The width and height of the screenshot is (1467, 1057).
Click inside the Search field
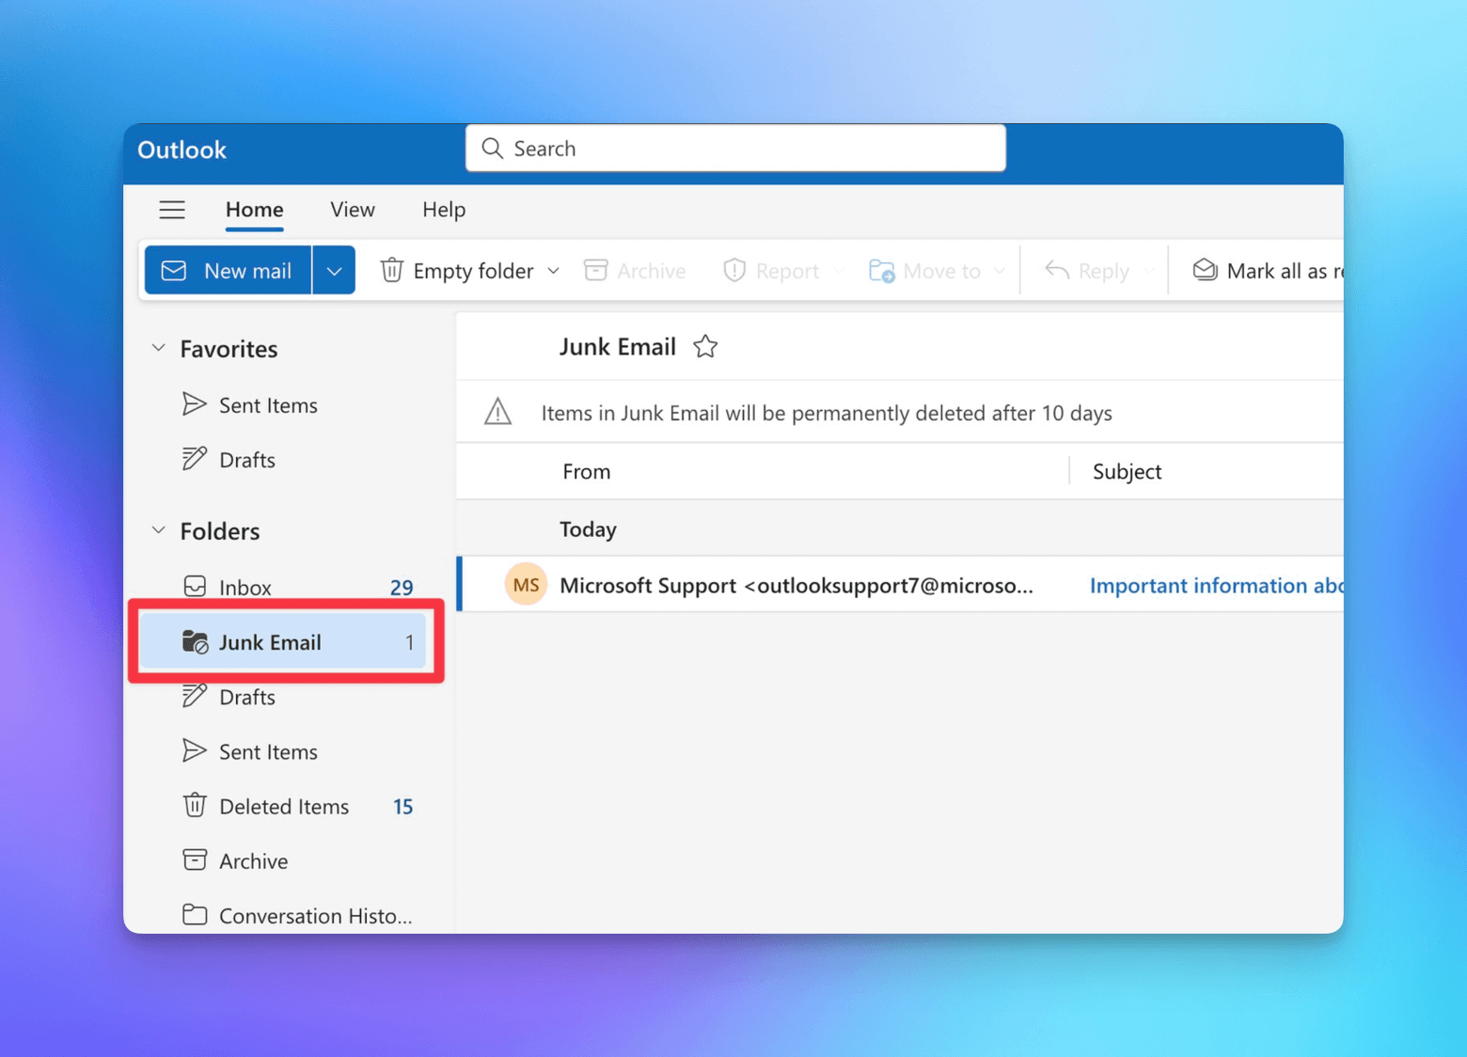tap(735, 149)
